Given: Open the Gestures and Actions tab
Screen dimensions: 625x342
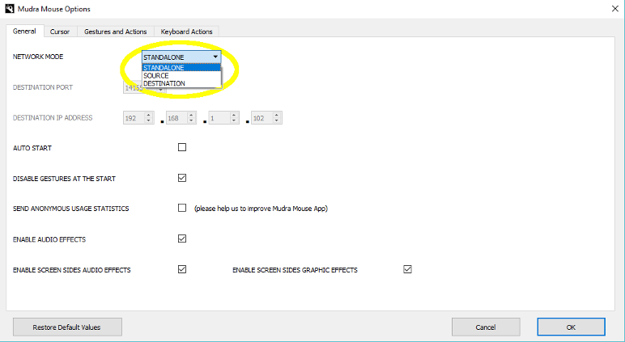Looking at the screenshot, I should tap(115, 32).
